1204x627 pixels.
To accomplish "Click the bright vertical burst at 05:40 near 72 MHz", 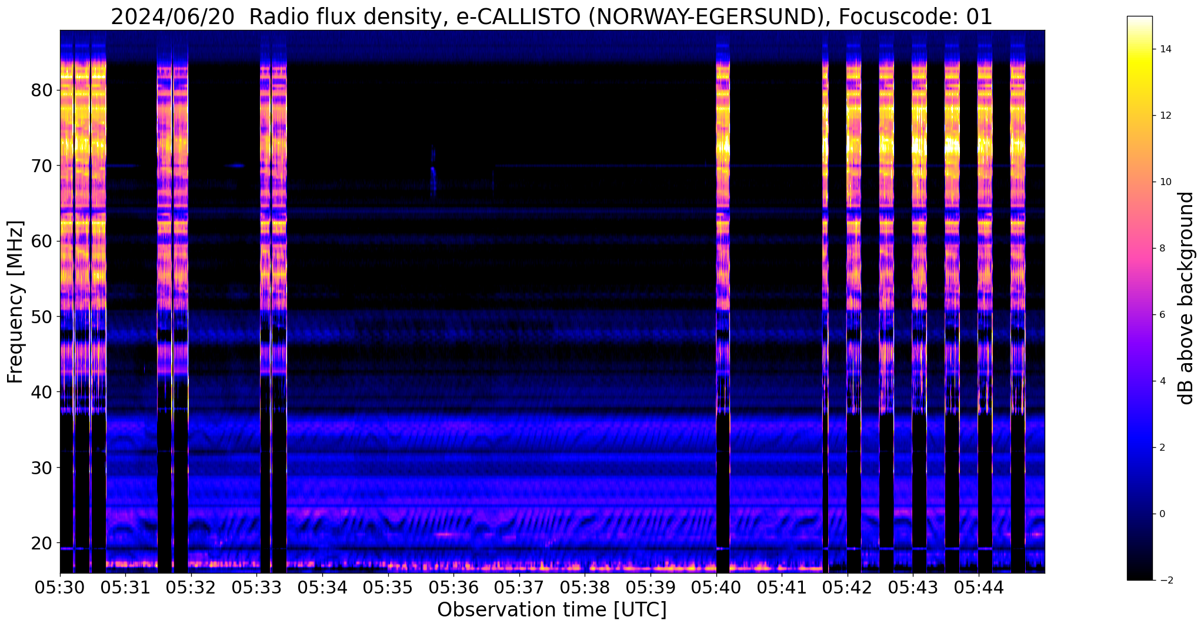I will pyautogui.click(x=723, y=146).
